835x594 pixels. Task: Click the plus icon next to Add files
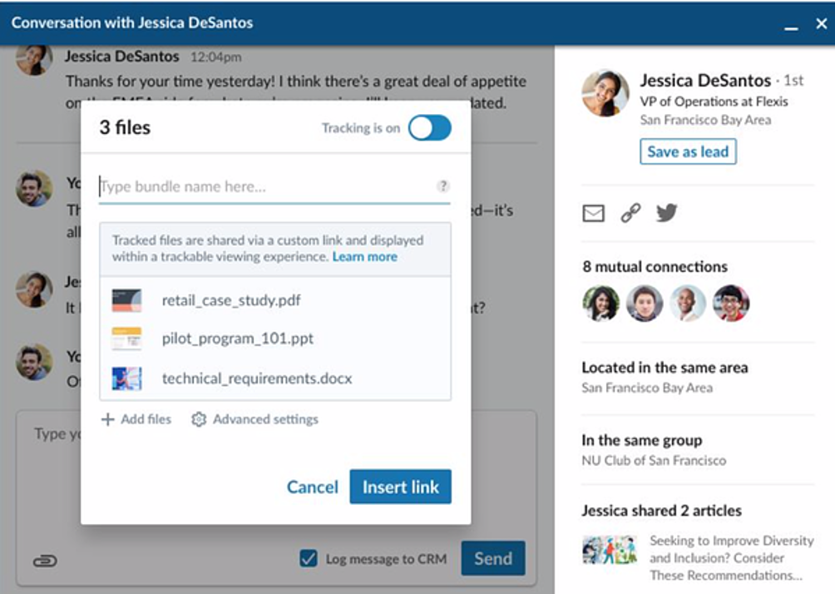coord(106,419)
